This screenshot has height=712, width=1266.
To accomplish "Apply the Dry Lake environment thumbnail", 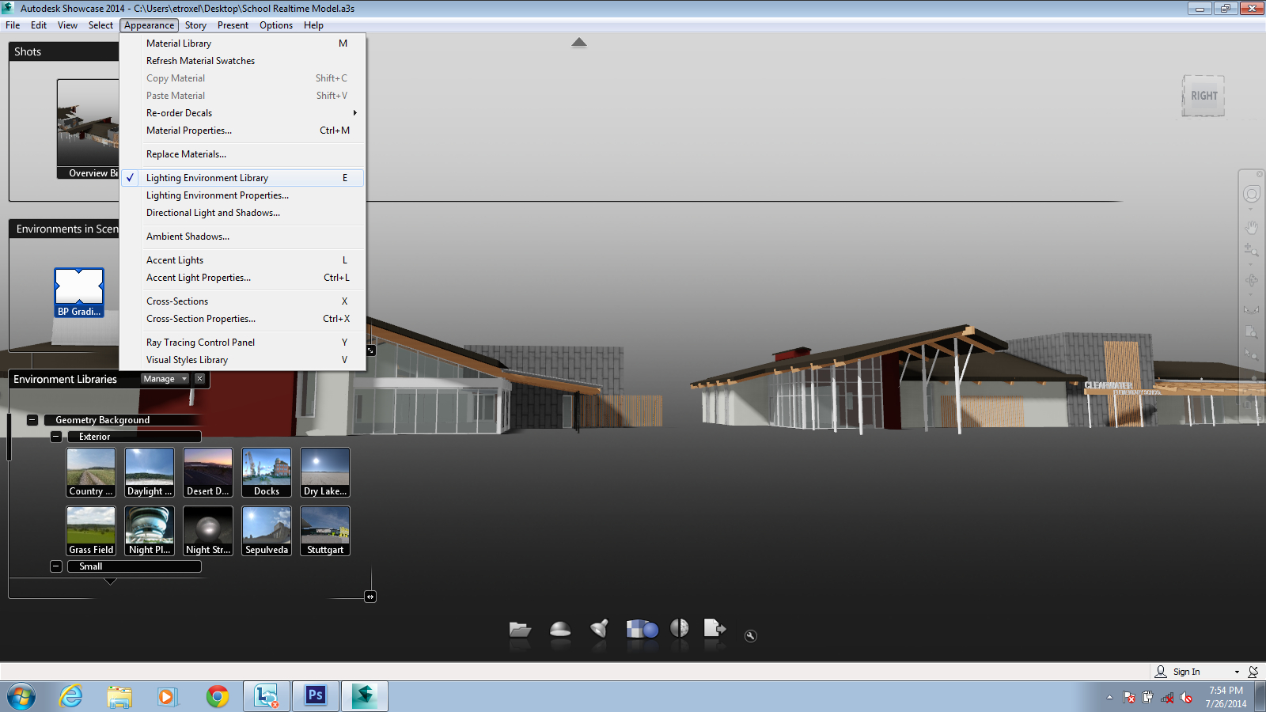I will coord(324,472).
